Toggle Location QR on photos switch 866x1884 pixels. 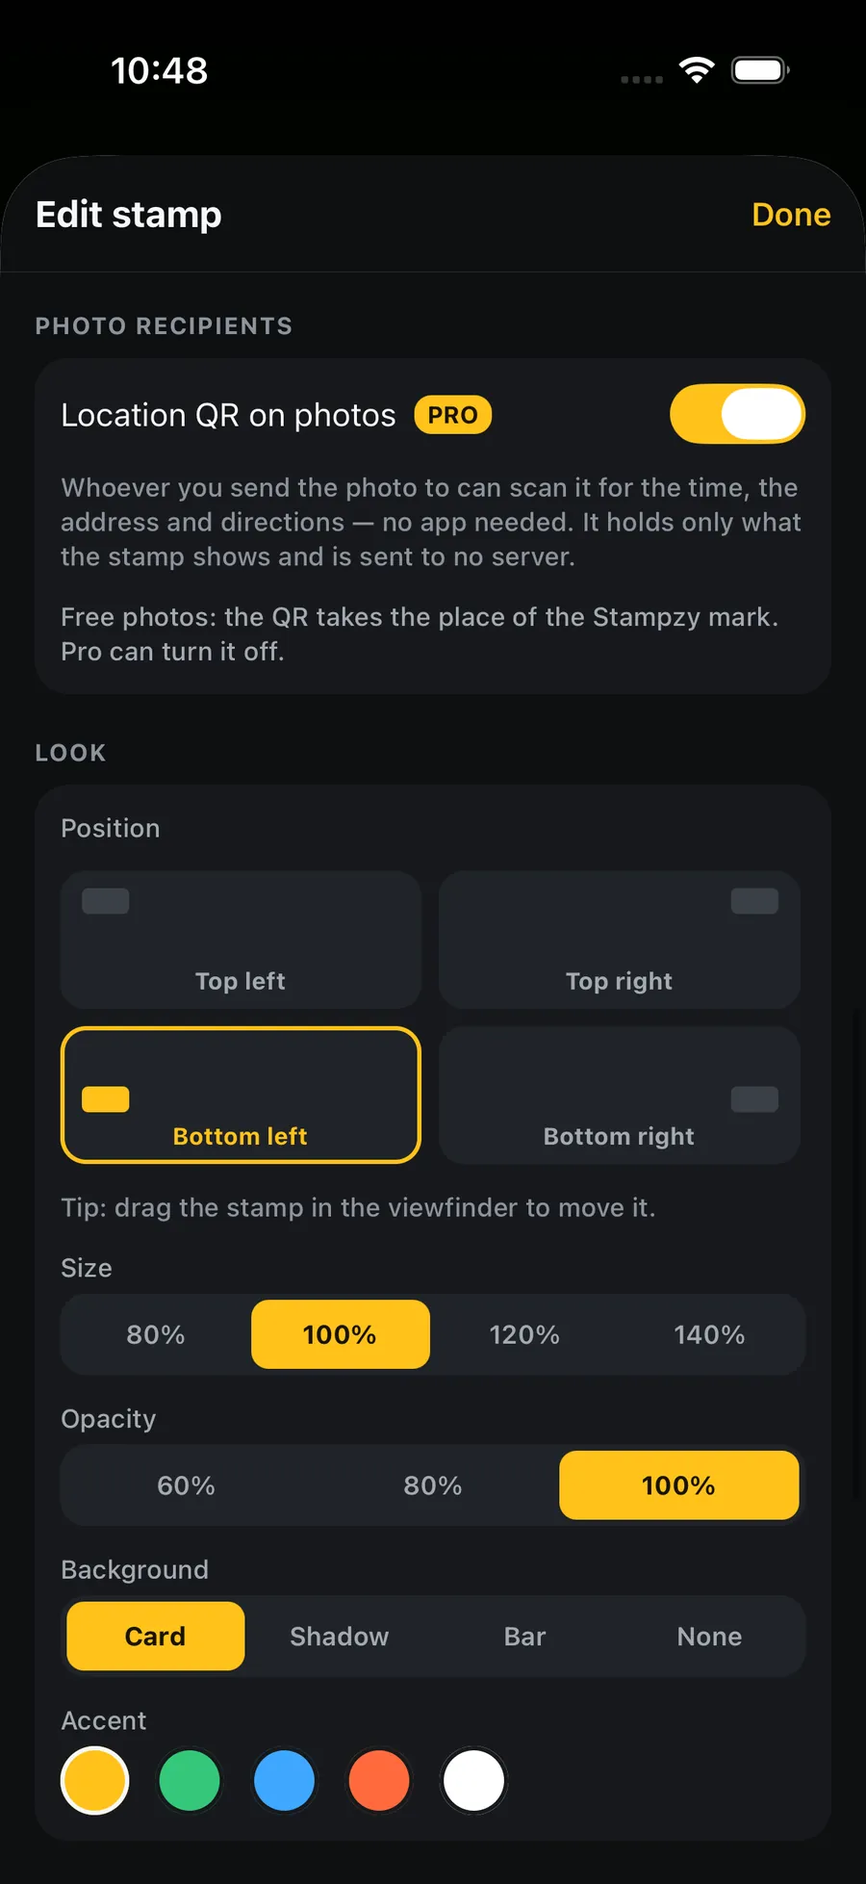pyautogui.click(x=737, y=414)
